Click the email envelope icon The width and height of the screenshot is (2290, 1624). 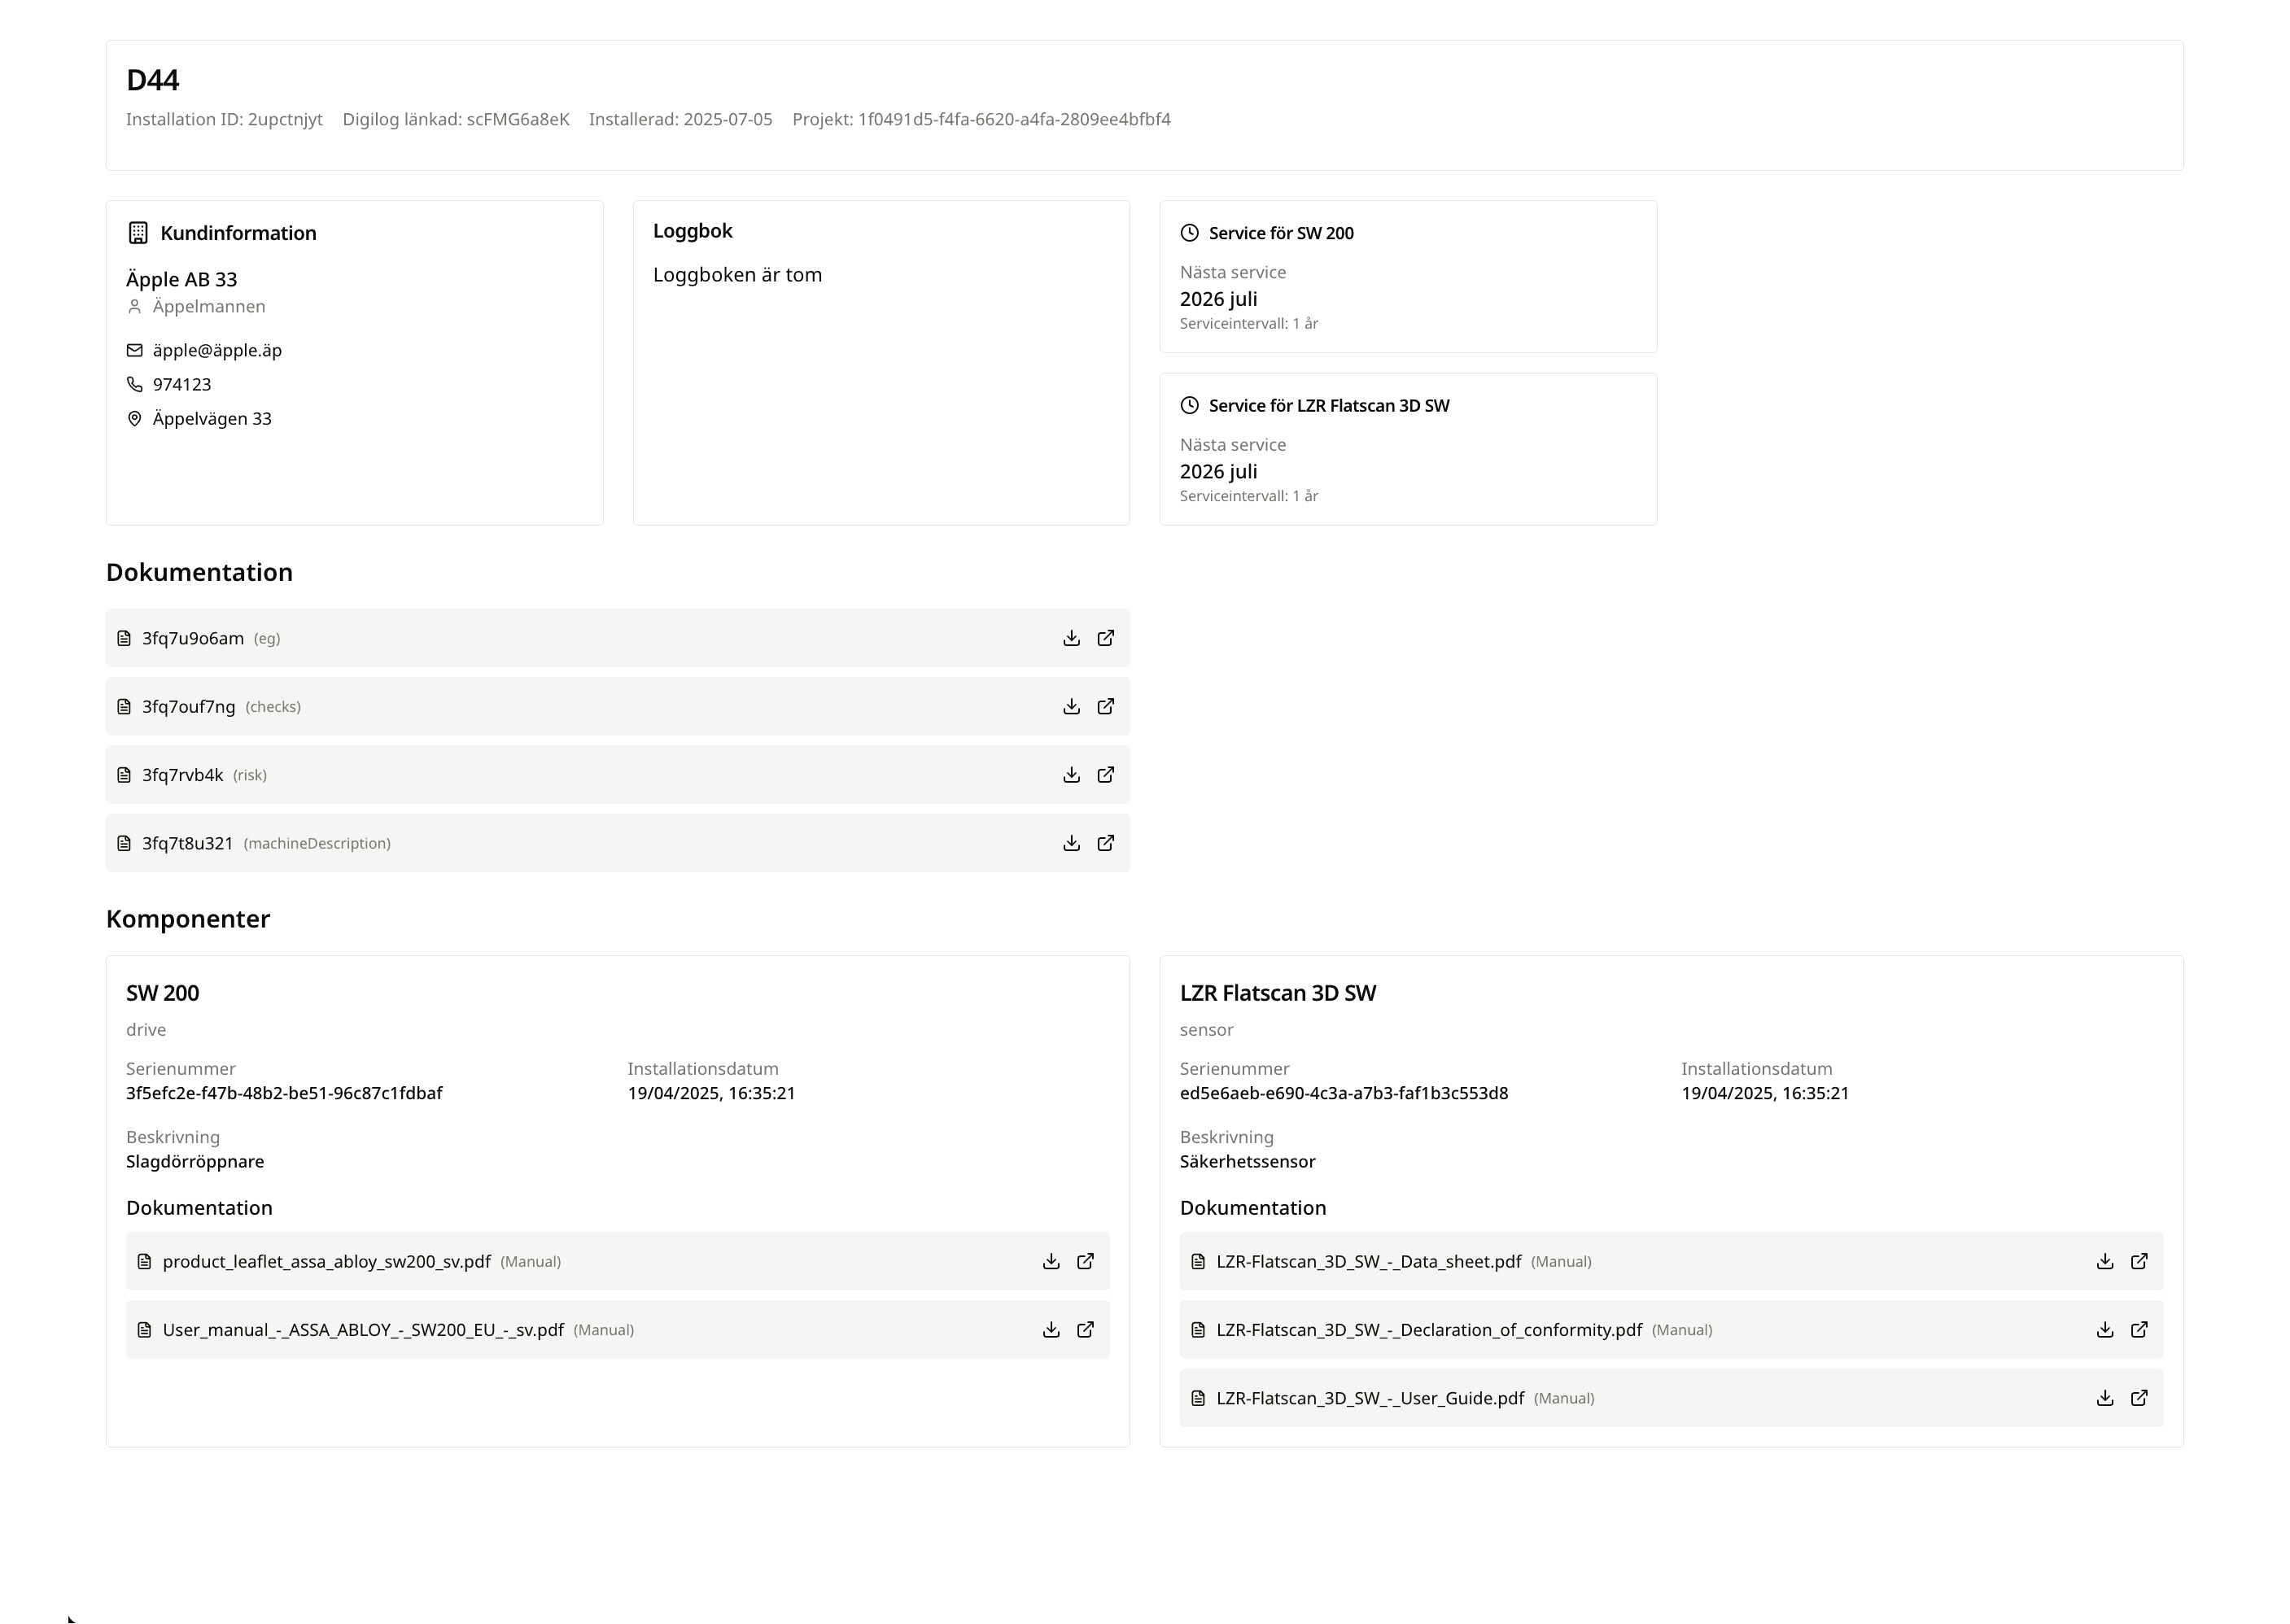[x=135, y=350]
